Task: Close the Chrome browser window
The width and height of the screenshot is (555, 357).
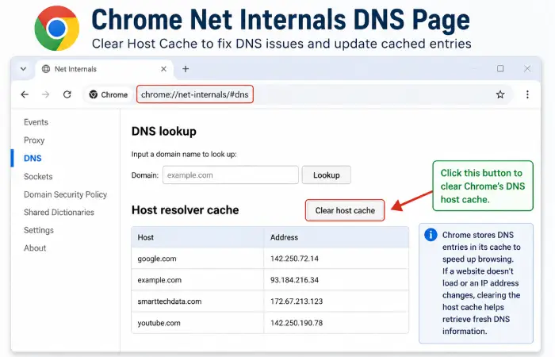Action: point(527,68)
